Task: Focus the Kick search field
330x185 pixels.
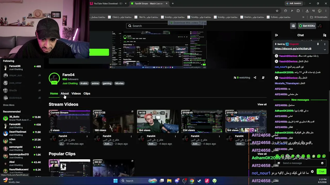Action: point(165,26)
